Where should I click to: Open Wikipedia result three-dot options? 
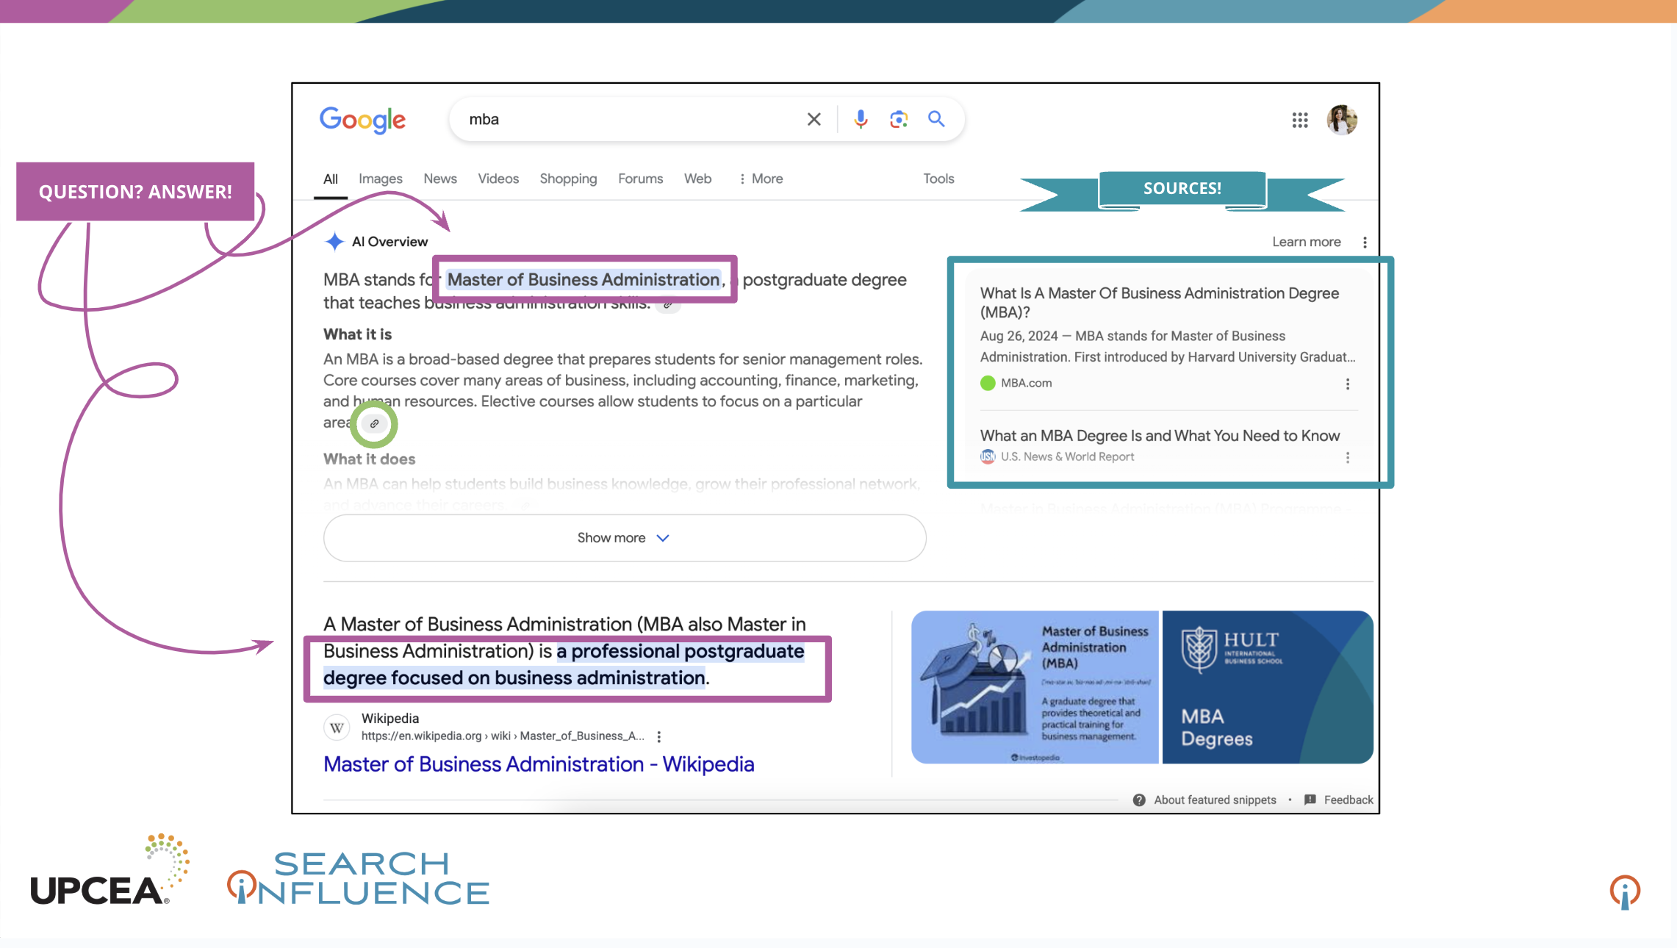[x=658, y=736]
